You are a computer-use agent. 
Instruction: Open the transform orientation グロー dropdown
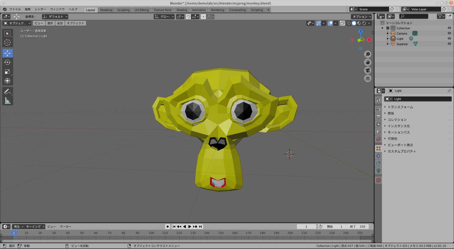click(164, 17)
